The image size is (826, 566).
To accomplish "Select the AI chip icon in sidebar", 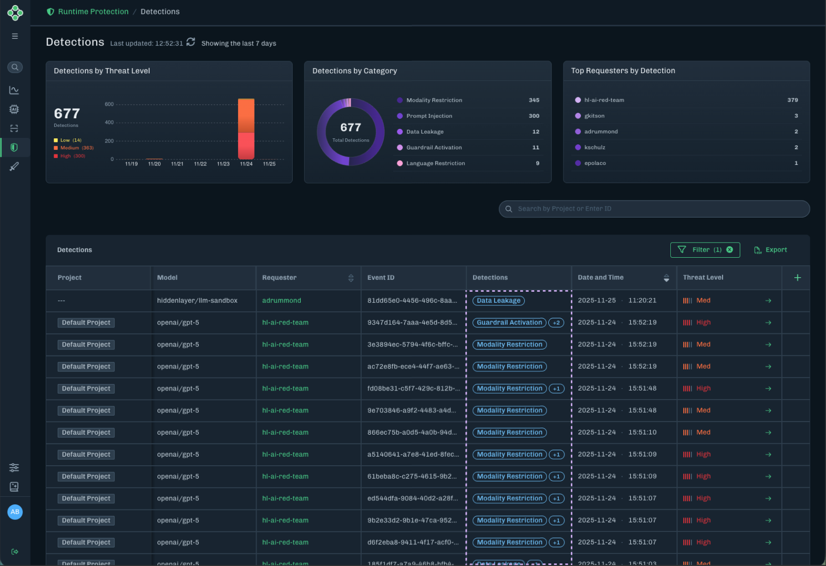I will (14, 109).
